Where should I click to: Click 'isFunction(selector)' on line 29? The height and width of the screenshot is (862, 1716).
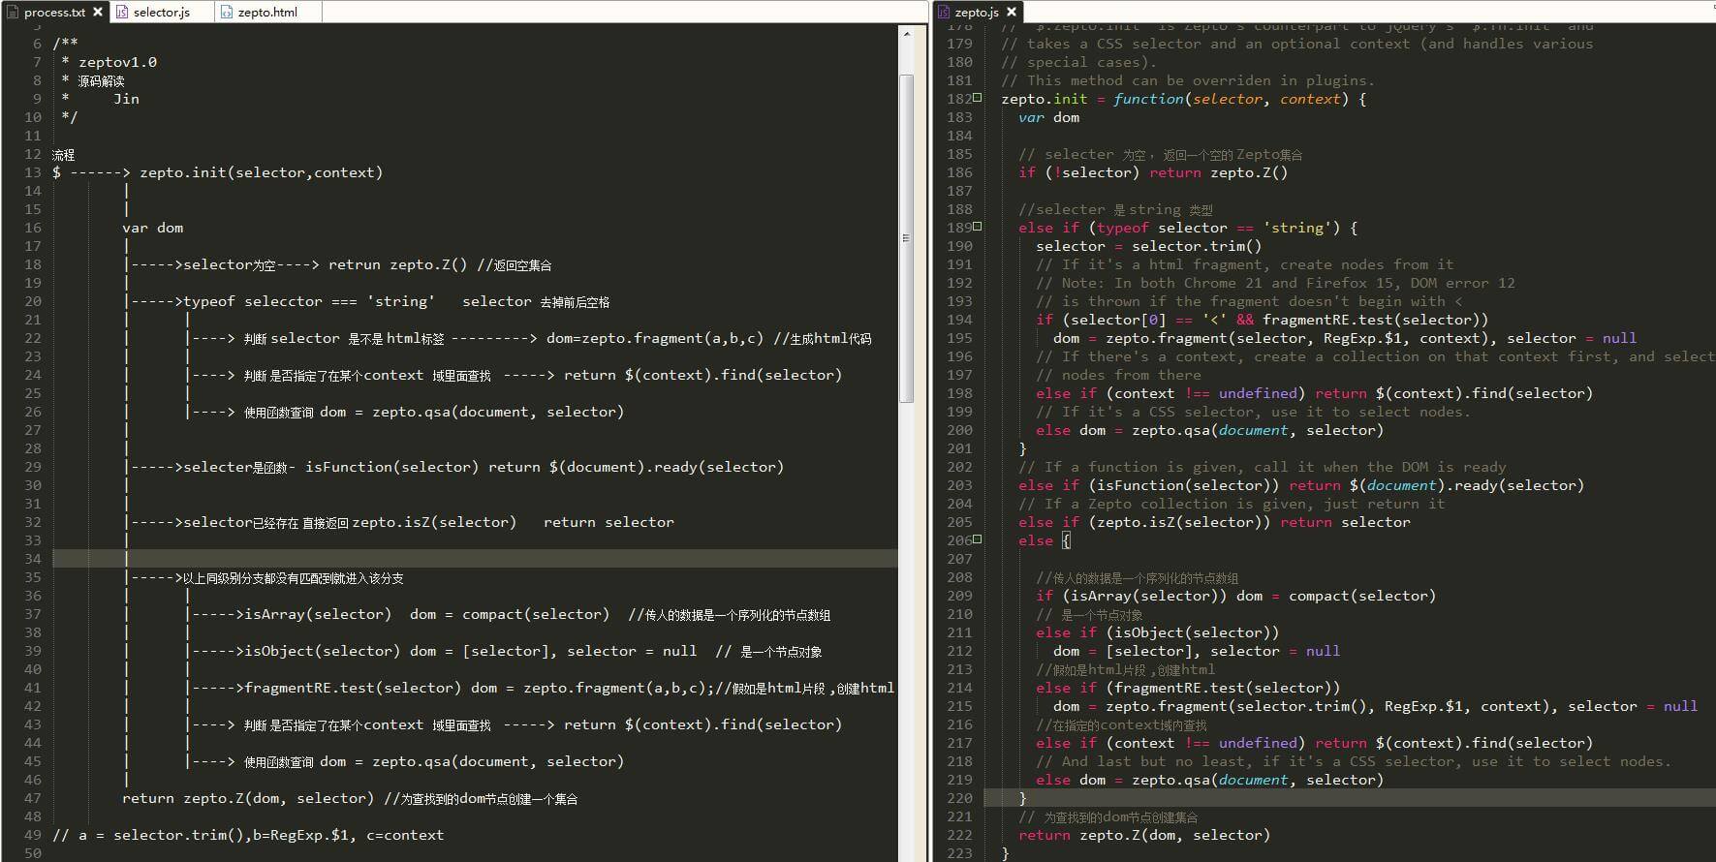tap(391, 467)
